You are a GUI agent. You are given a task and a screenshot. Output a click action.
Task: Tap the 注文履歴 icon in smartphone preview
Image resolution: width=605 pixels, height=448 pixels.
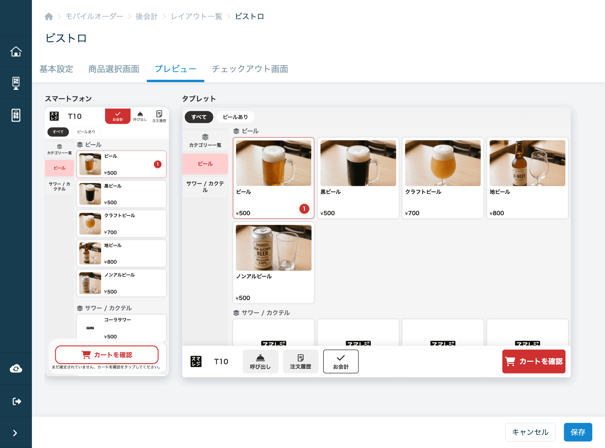pyautogui.click(x=159, y=116)
